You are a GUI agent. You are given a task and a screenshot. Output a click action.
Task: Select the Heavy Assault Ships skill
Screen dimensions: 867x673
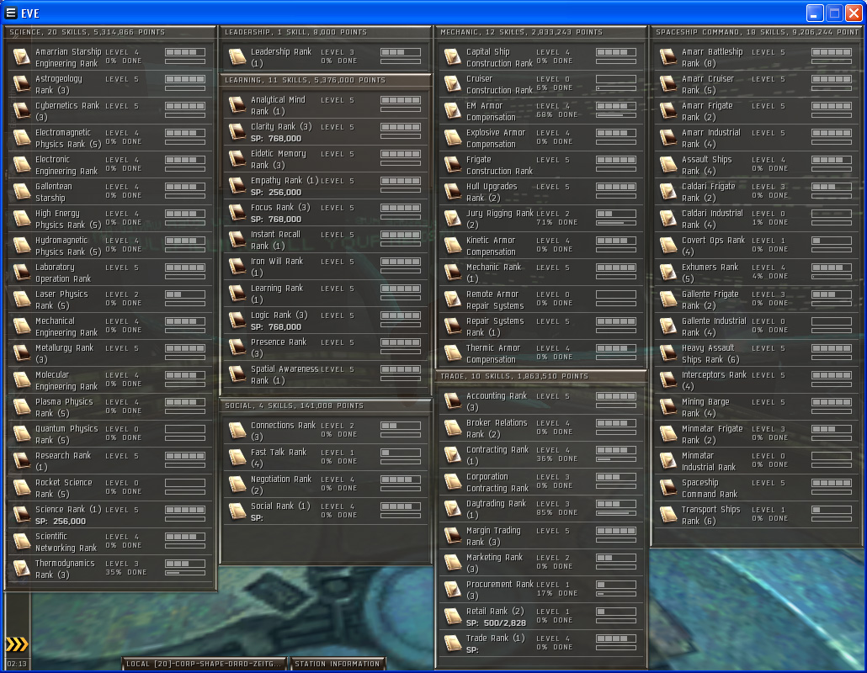pos(757,353)
